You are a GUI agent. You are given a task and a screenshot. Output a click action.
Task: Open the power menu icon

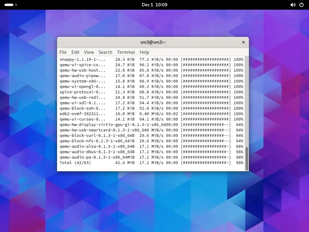[301, 5]
